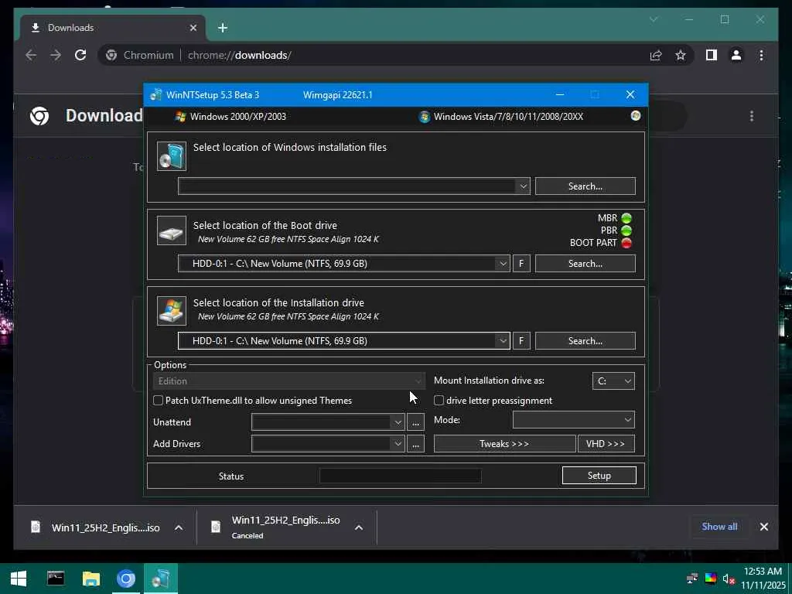Expand canceled Win11 iso download menu arrow

(x=359, y=527)
